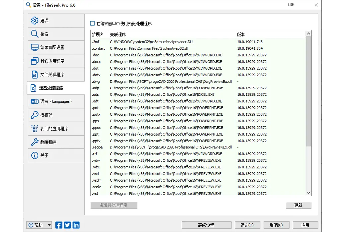
Task: Click version 10.0.19041.804 cell
Action: coord(250,48)
